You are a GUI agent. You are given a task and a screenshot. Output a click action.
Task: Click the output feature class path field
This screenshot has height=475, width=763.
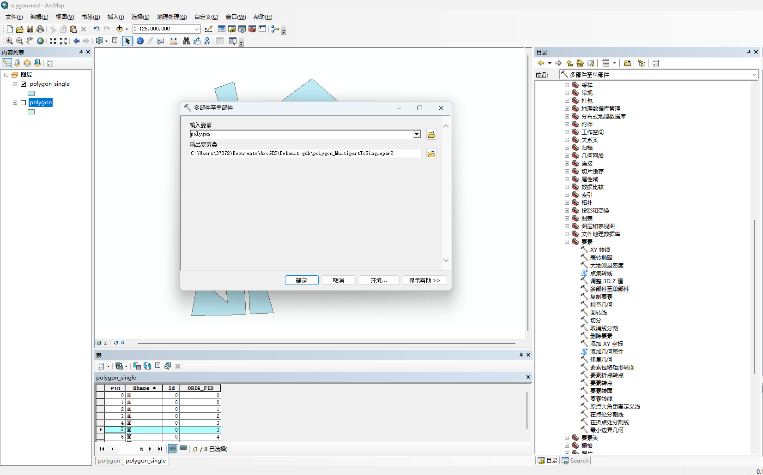click(x=305, y=154)
